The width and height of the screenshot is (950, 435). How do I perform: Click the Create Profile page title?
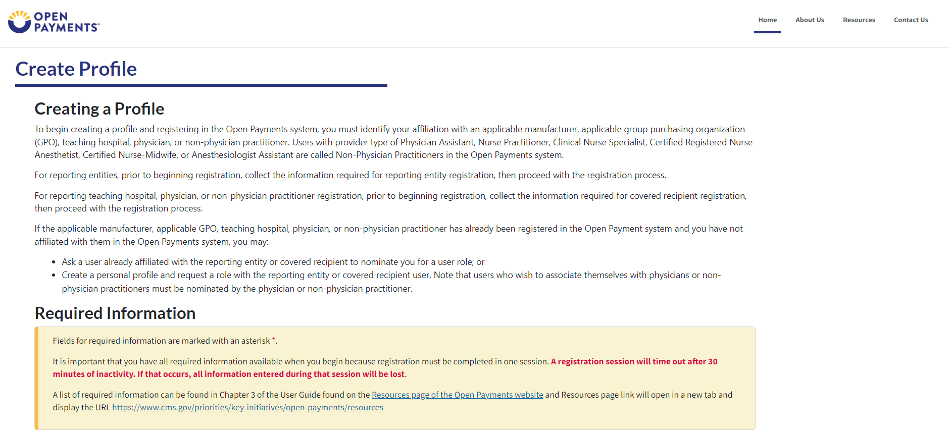coord(76,69)
